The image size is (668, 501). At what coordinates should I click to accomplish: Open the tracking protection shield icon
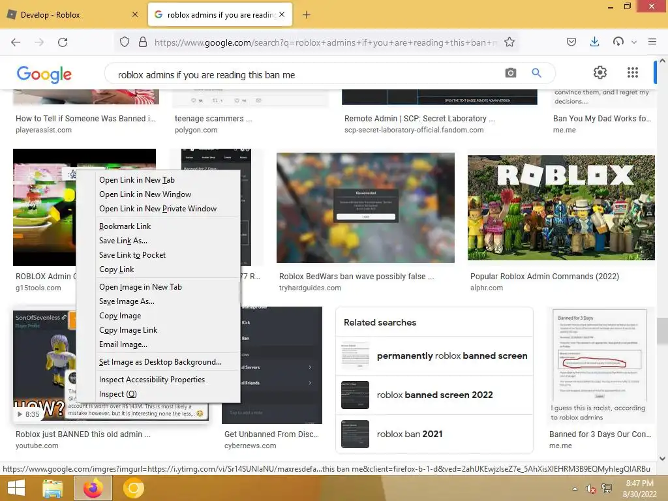125,42
